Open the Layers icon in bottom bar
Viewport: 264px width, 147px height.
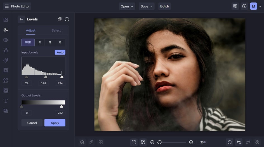(82, 142)
